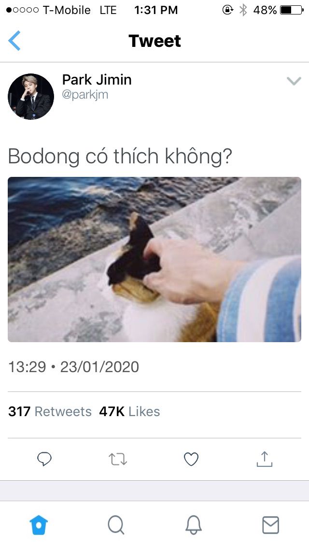309x549 pixels.
Task: View the cat photo attachment
Action: click(x=154, y=260)
